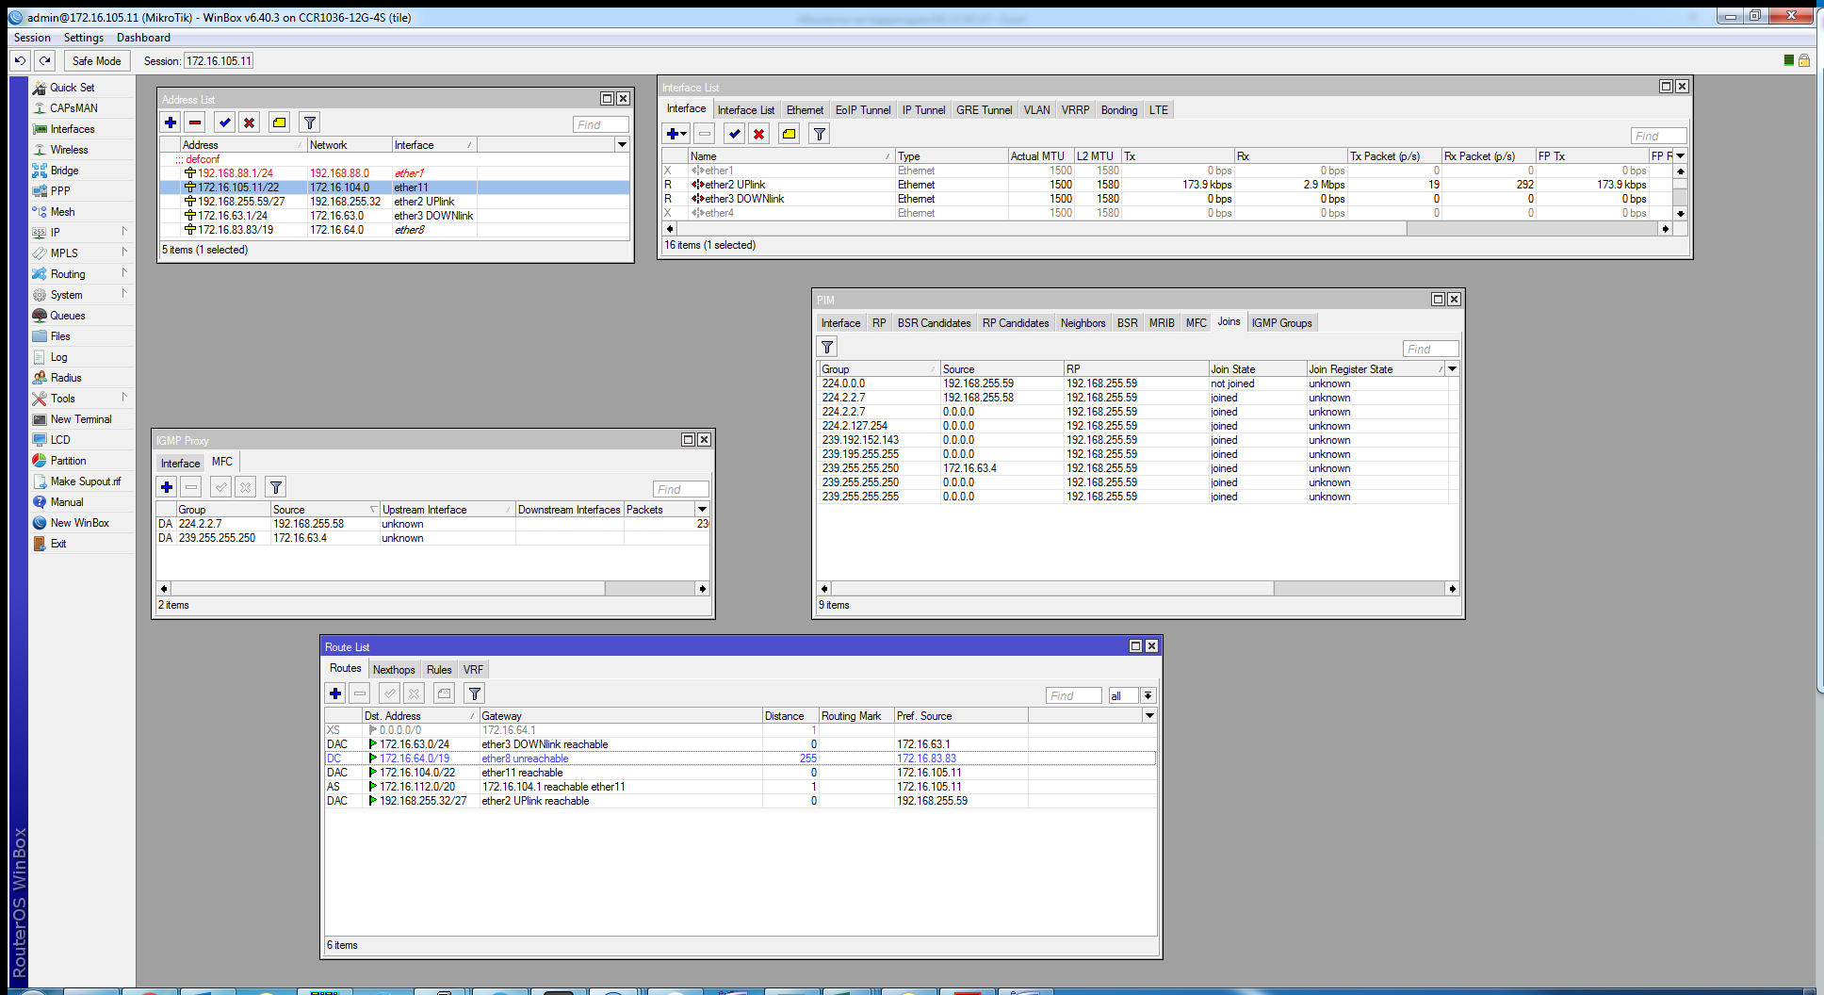Click the add route plus icon in Route List
This screenshot has width=1824, height=995.
click(x=335, y=693)
